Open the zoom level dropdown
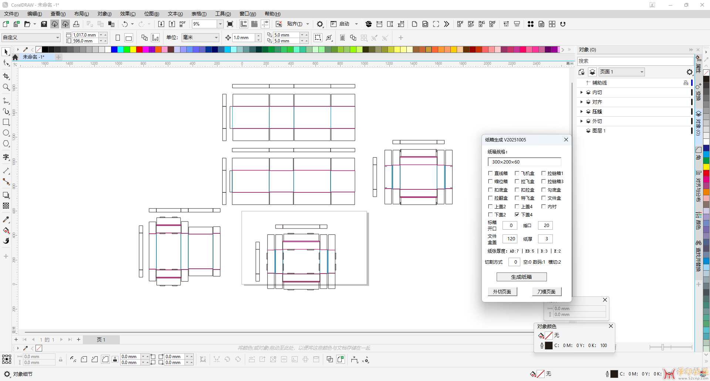710x381 pixels. point(220,24)
